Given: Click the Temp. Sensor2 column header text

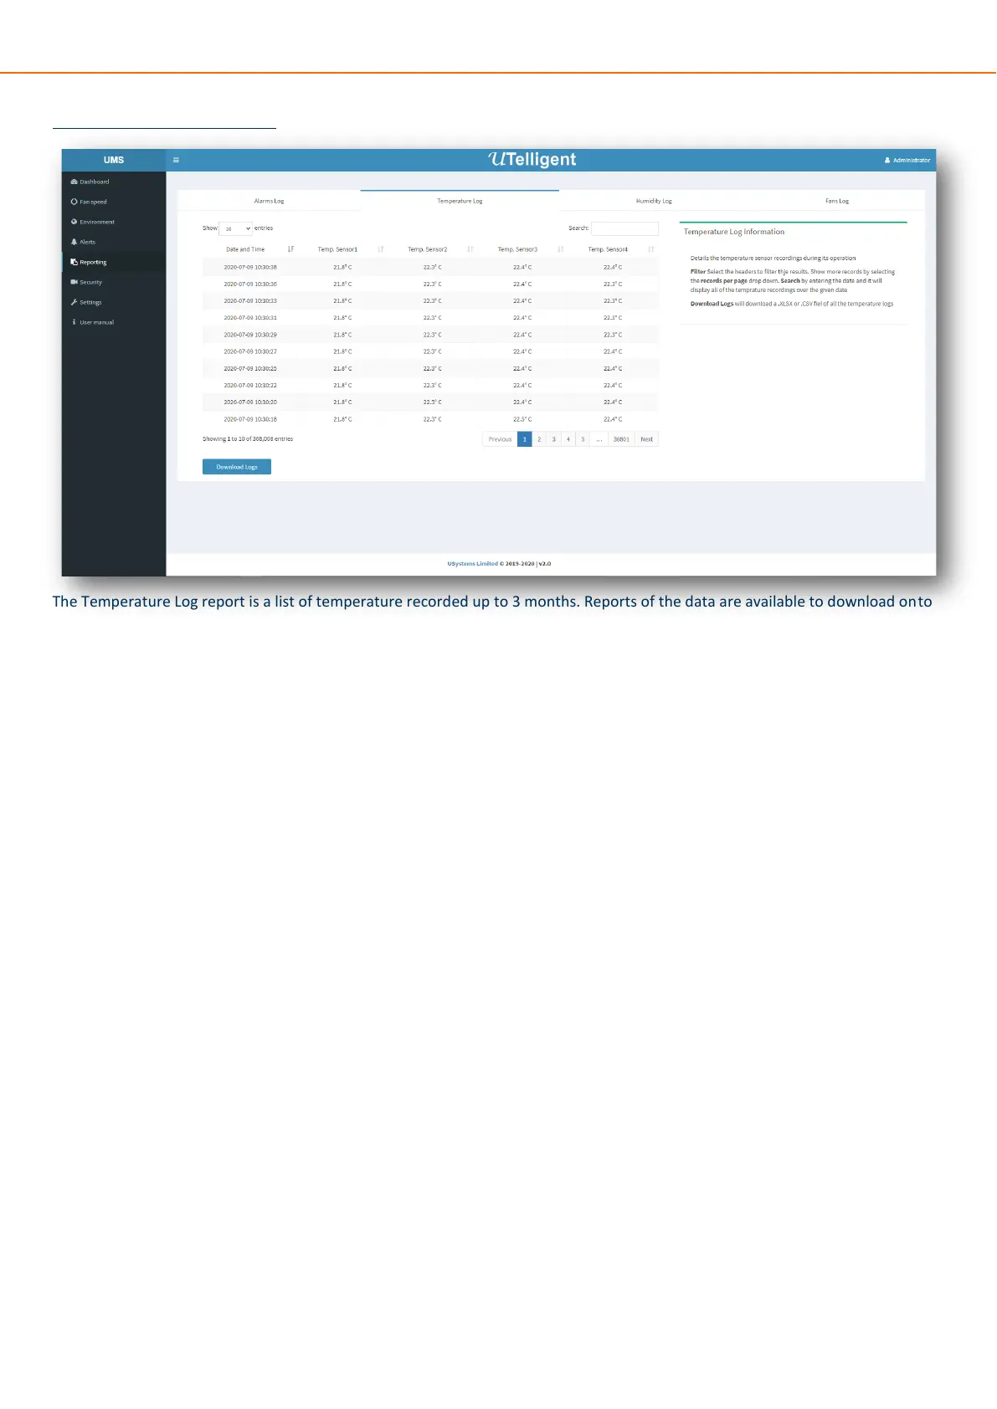Looking at the screenshot, I should (x=428, y=249).
